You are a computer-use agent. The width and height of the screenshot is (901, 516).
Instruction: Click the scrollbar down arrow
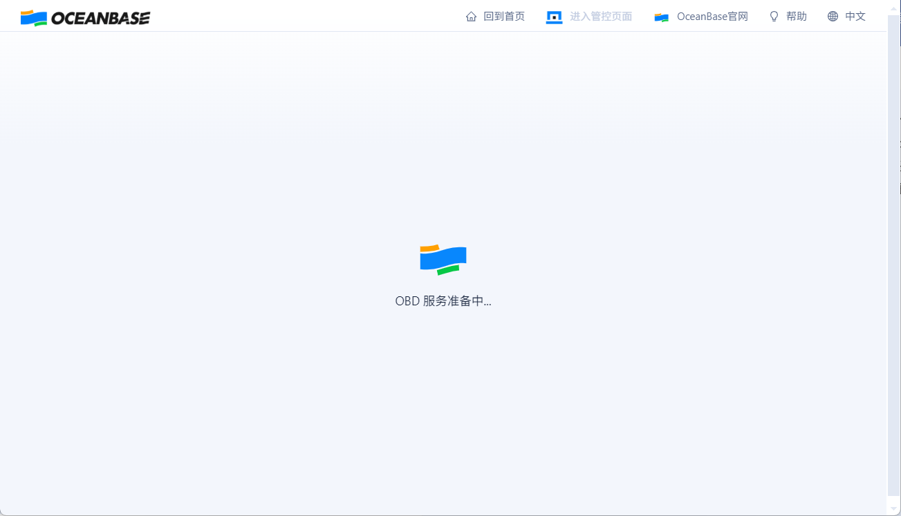coord(893,508)
